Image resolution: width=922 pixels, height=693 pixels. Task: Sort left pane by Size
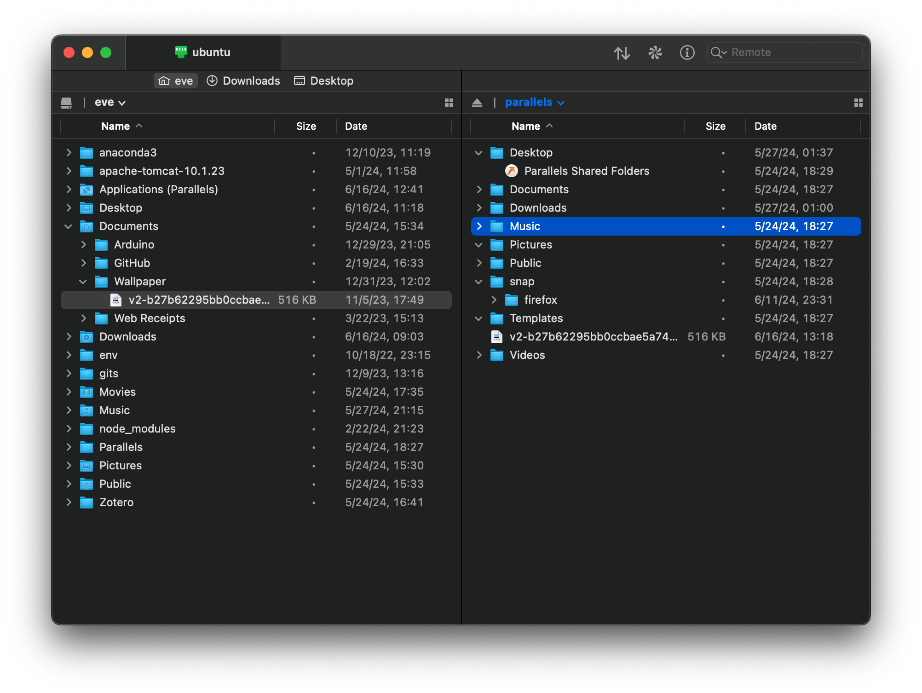[x=306, y=127]
